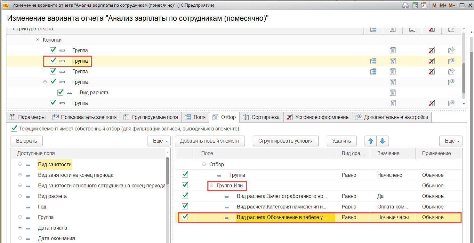Open the calculator from the title bar
Viewport: 474px width, 243px height.
point(415,5)
